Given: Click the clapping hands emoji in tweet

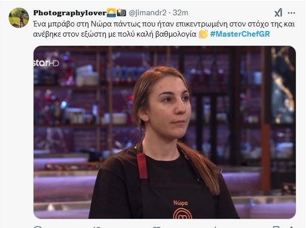Looking at the screenshot, I should [203, 34].
